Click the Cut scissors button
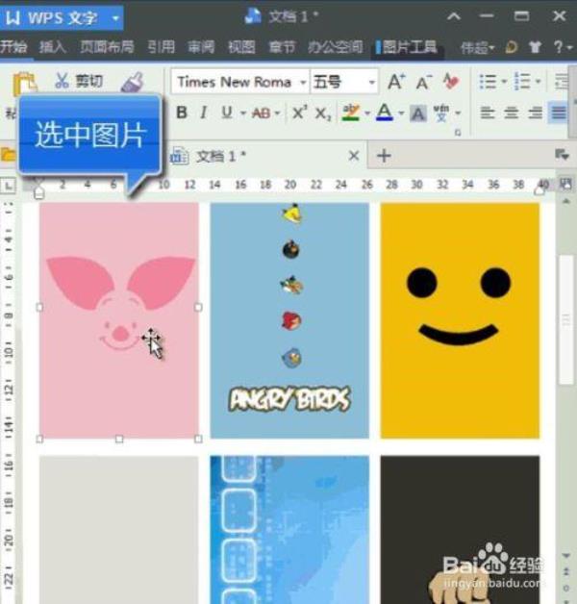577x604 pixels. 79,81
